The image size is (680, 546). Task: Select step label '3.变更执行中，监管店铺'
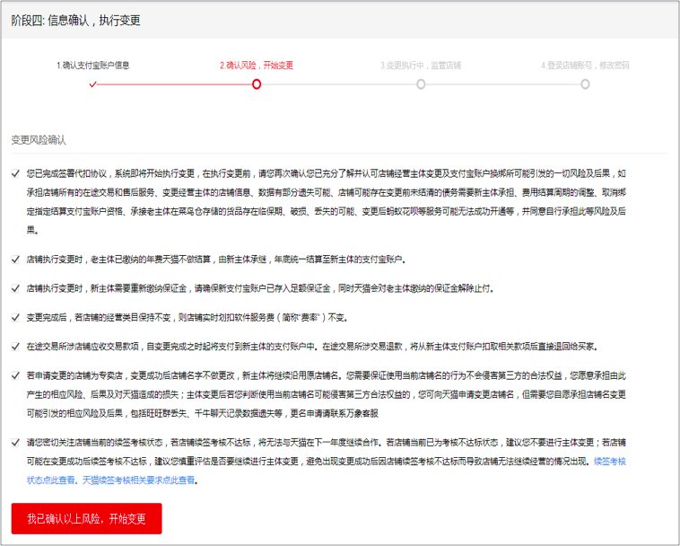tap(421, 65)
